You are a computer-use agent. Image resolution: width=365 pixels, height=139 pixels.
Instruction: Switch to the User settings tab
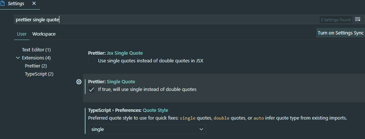coord(22,34)
